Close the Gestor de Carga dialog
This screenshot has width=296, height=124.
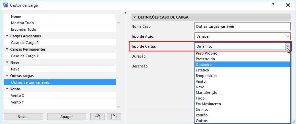(288, 5)
